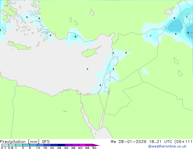The height and width of the screenshot is (149, 193).
Task: Click the "0.5" legend tick label
Action: point(11,148)
